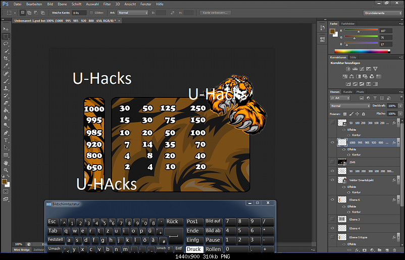The width and height of the screenshot is (405, 260).
Task: Show the Ebene 3 layer
Action: 332,219
